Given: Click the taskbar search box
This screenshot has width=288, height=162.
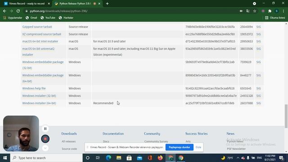Looking at the screenshot, I should click(x=46, y=158).
